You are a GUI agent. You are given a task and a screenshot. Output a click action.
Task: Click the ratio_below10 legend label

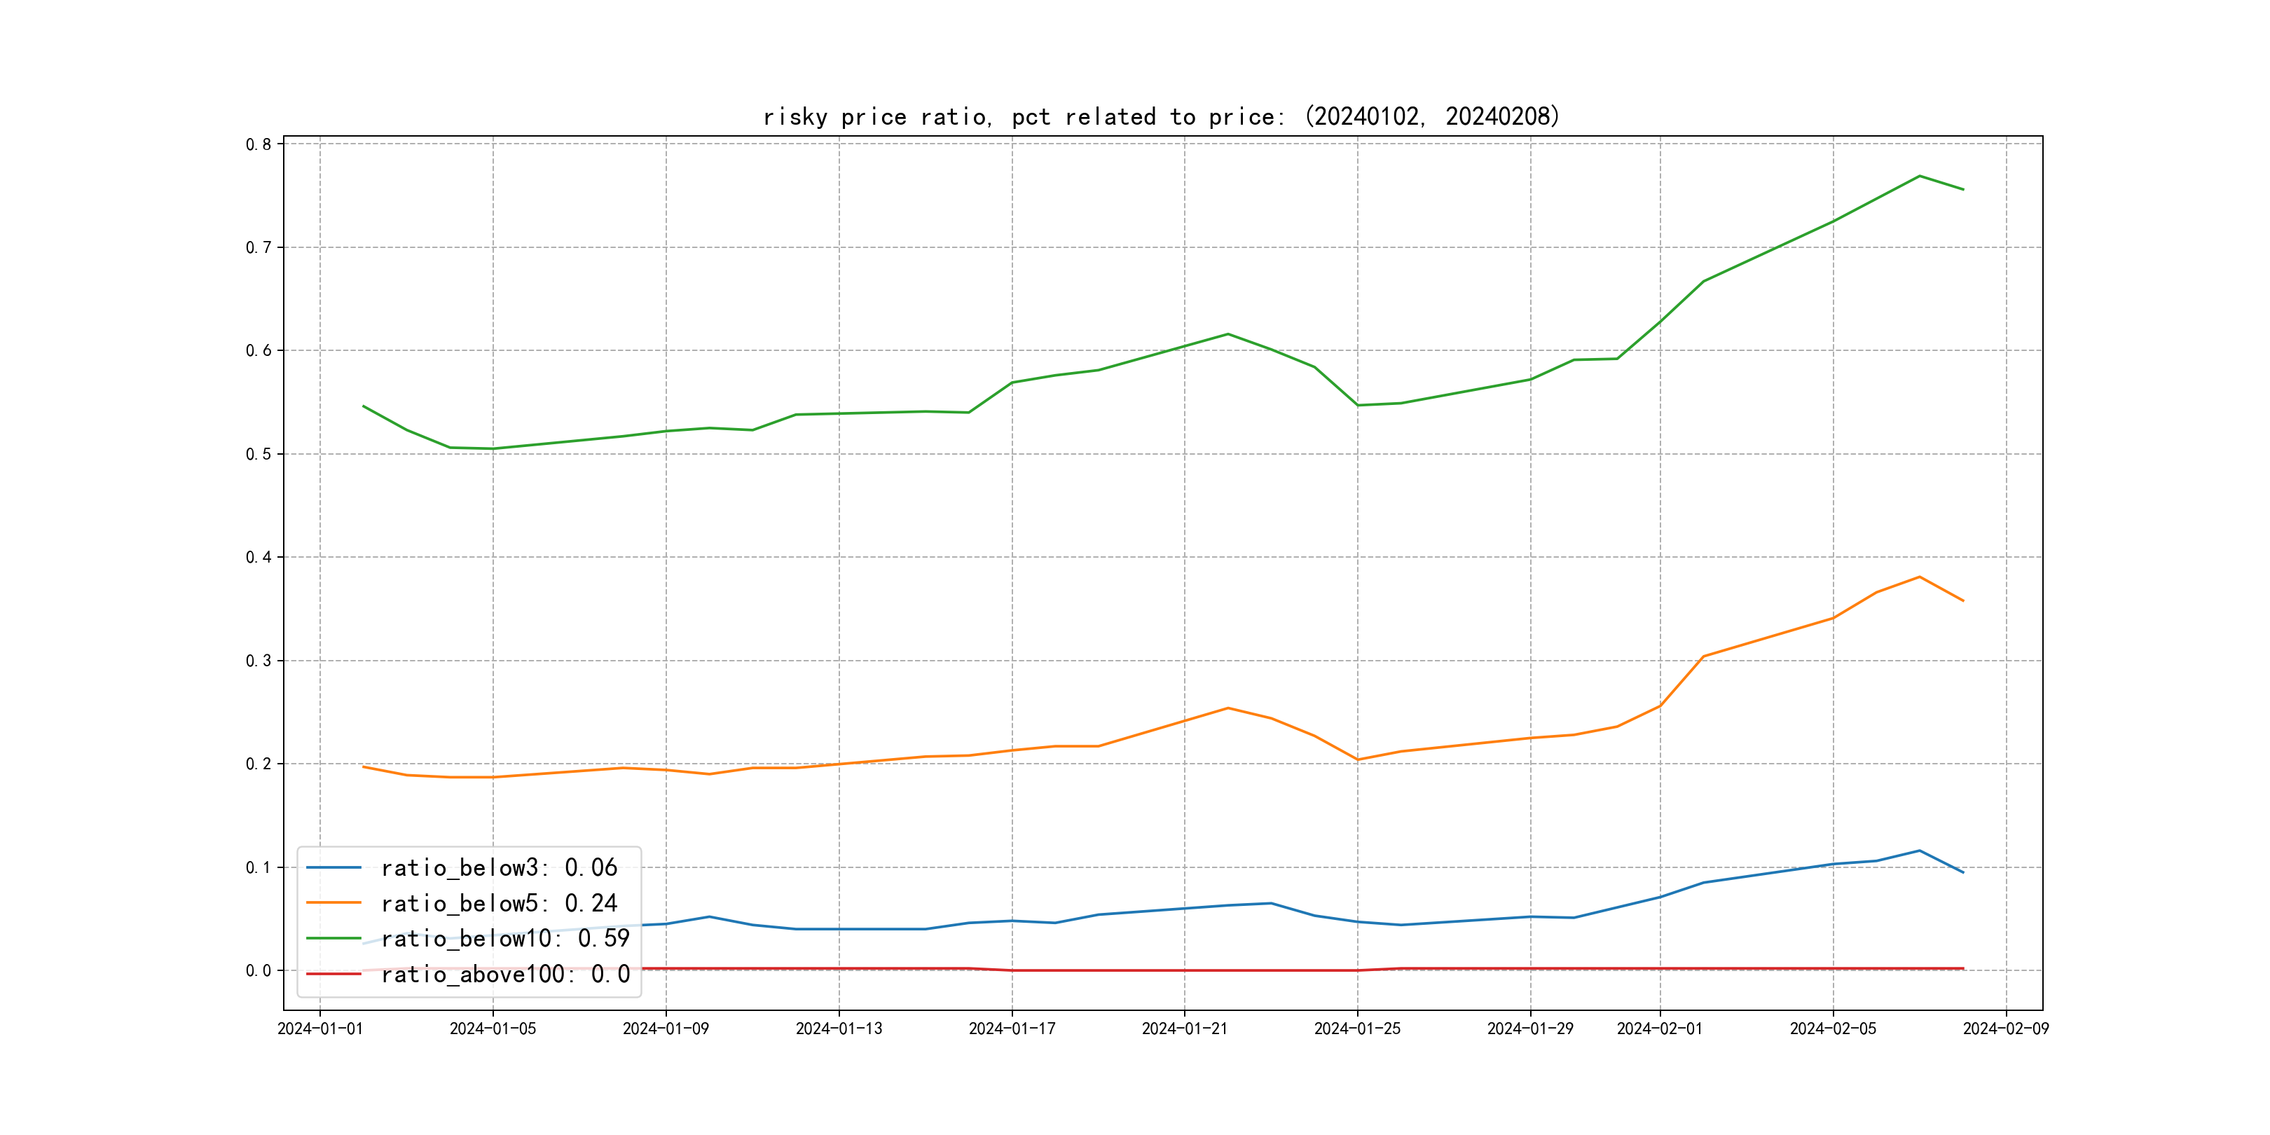(505, 939)
